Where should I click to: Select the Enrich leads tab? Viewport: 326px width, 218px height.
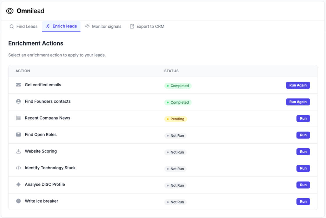61,26
